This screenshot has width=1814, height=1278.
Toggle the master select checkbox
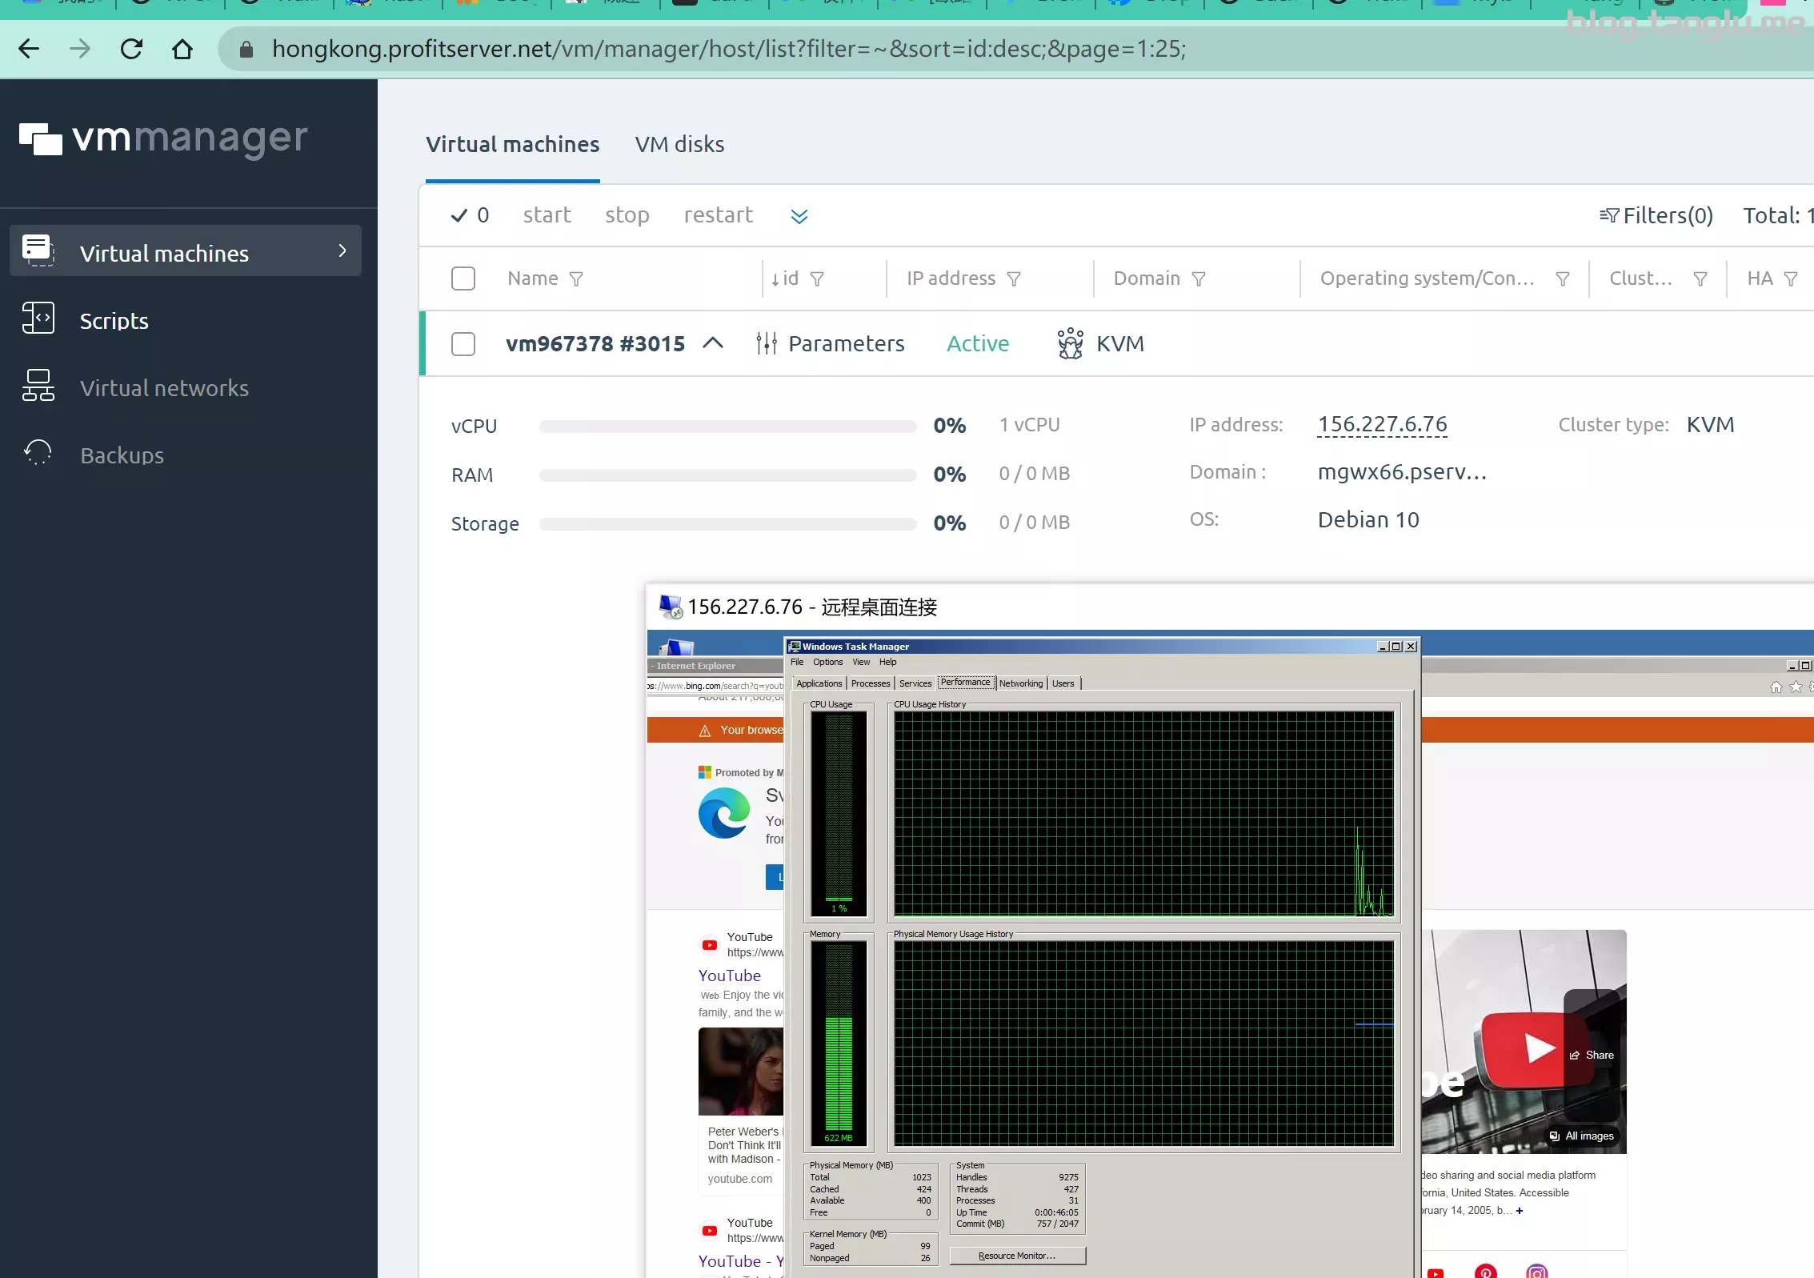click(x=463, y=278)
